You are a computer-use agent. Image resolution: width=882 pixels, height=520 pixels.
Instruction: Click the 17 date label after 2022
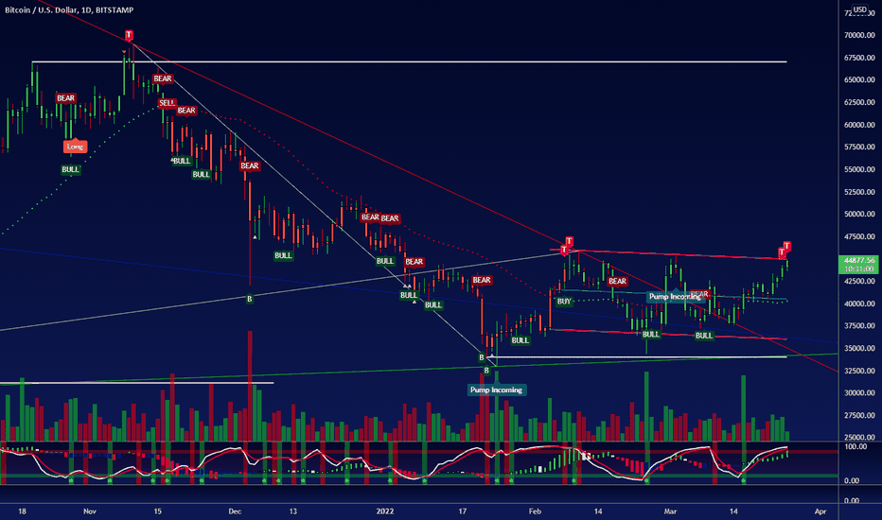tap(463, 511)
